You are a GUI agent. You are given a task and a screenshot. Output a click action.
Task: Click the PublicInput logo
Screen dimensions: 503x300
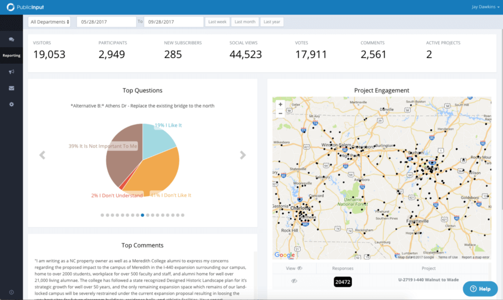pyautogui.click(x=24, y=7)
